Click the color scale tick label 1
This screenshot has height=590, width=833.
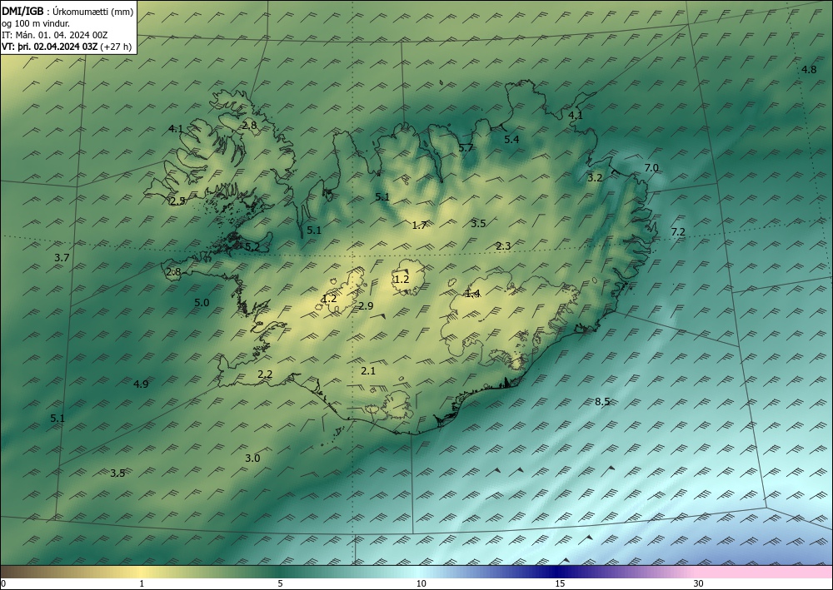(142, 584)
